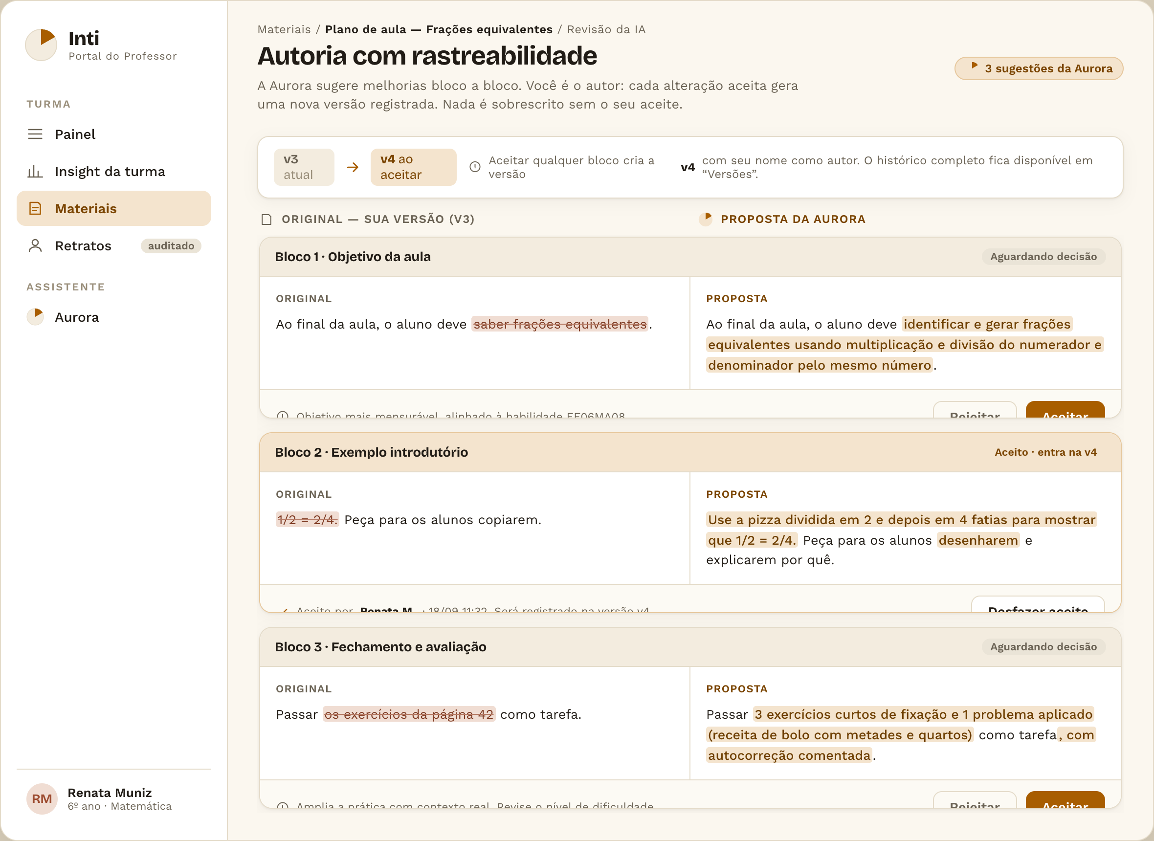Click struck-through 'os exercícios da página 42'
This screenshot has width=1154, height=841.
point(409,714)
